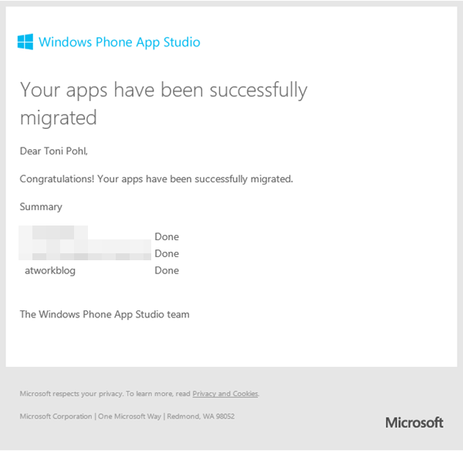Click Done status in first summary row
Viewport: 463px width, 451px height.
pos(167,237)
